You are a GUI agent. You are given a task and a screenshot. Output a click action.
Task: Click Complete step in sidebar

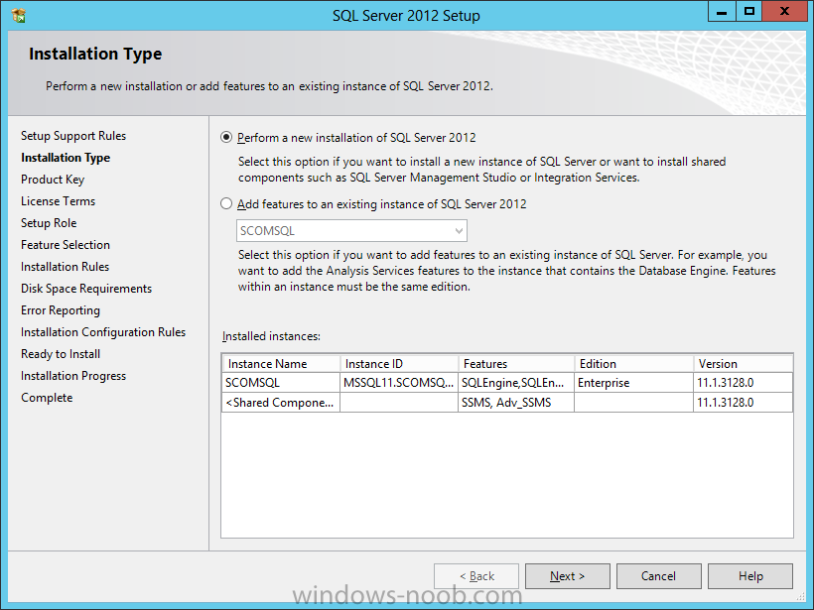tap(47, 398)
